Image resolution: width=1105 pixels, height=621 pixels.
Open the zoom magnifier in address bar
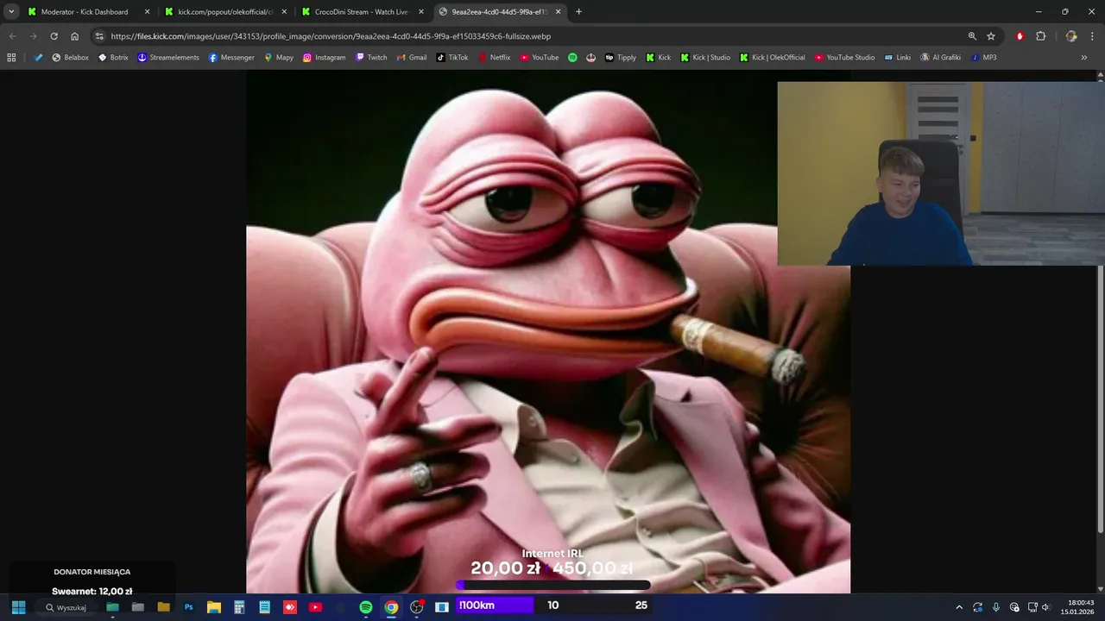point(972,36)
